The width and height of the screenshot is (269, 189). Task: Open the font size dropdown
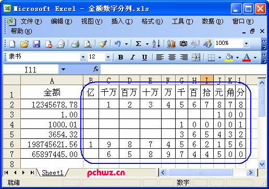click(108, 57)
